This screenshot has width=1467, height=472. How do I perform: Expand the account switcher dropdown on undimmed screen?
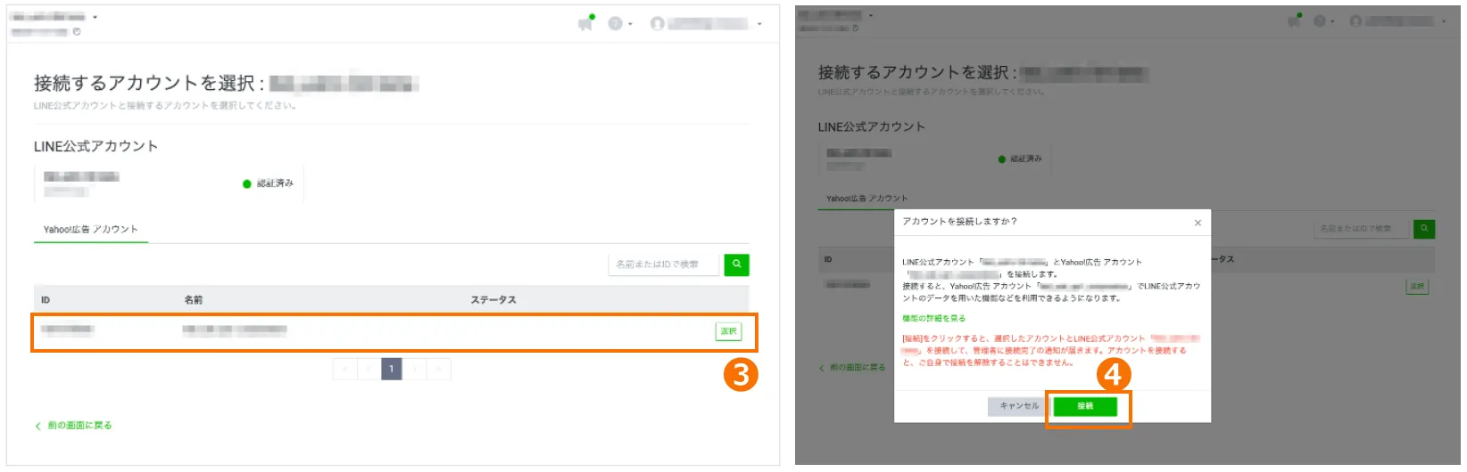(x=95, y=17)
